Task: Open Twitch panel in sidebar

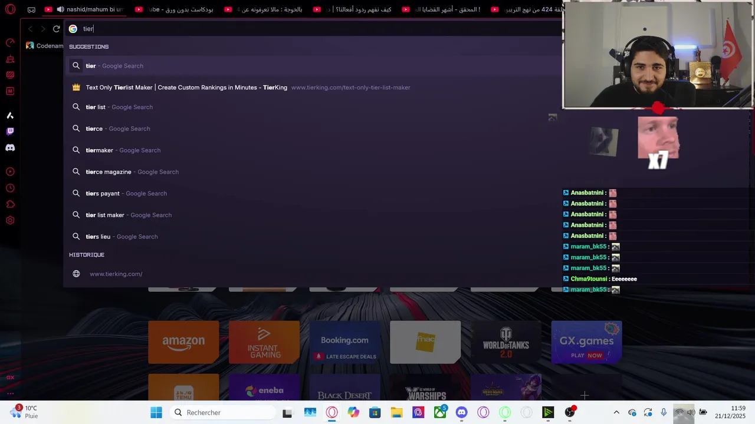Action: (x=10, y=131)
